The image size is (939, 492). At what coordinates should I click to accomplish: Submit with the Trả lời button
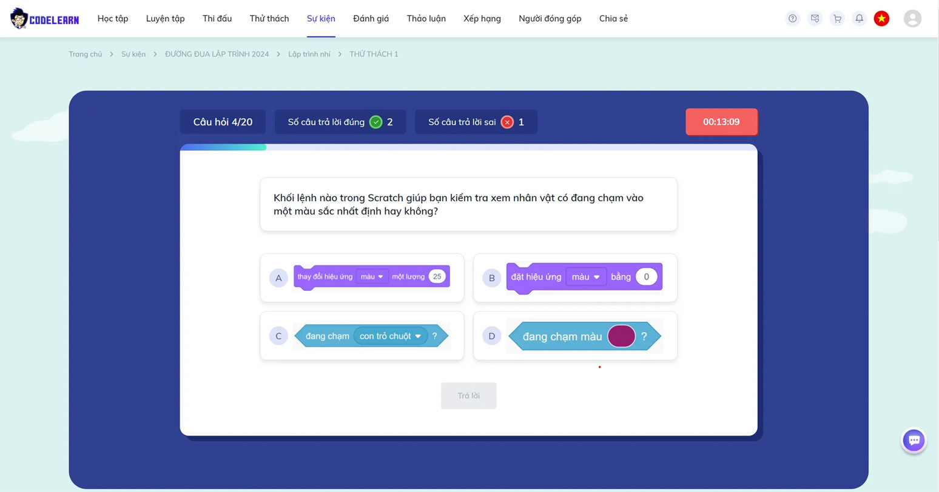468,396
